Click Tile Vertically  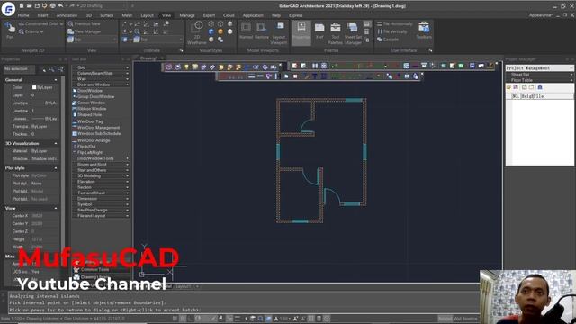tap(392, 31)
